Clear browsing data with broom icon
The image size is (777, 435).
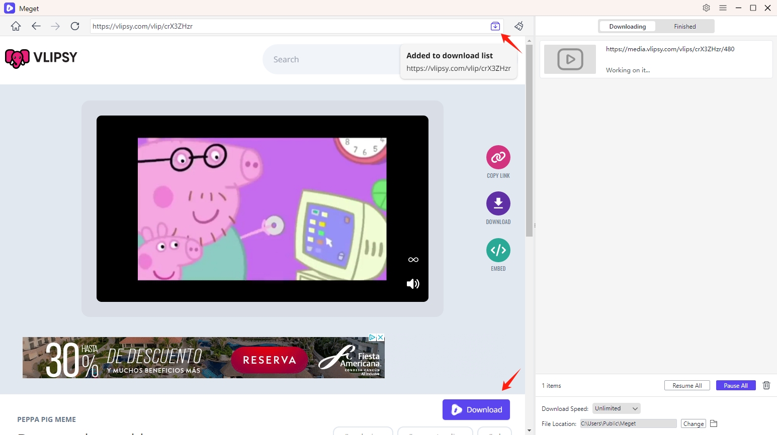pyautogui.click(x=519, y=26)
